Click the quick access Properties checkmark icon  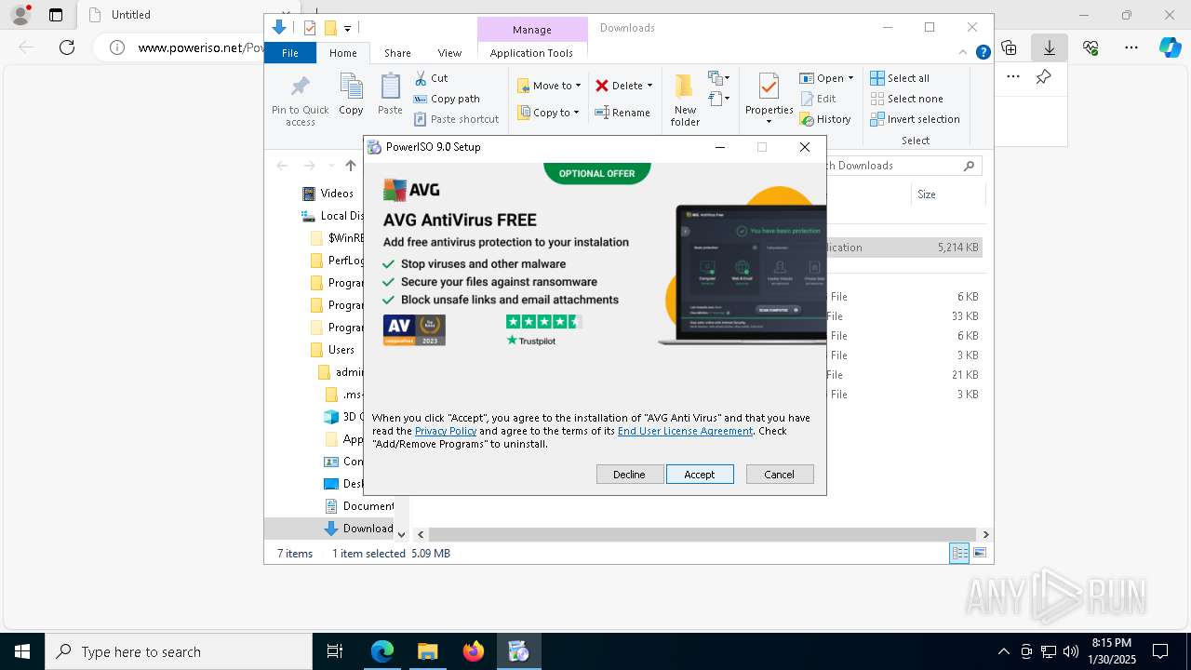coord(310,28)
